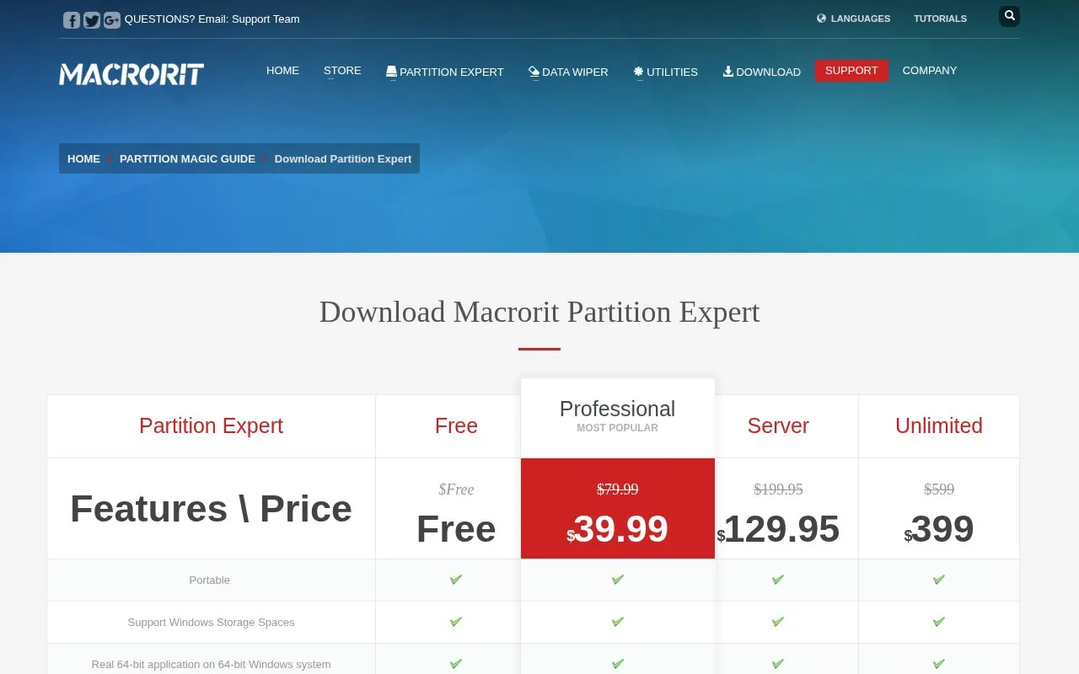This screenshot has height=674, width=1079.
Task: Open the Store menu item
Action: click(x=342, y=71)
